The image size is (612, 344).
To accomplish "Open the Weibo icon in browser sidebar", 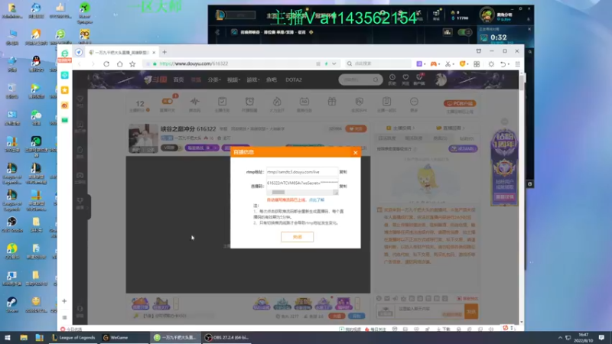I will [x=65, y=105].
